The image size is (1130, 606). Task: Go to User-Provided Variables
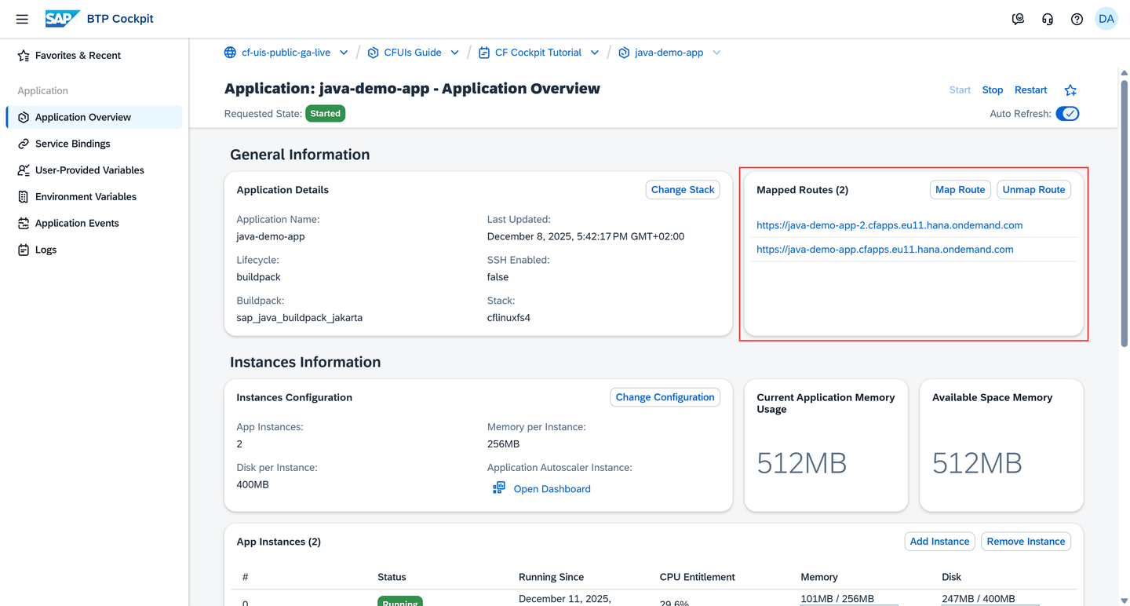pos(94,170)
